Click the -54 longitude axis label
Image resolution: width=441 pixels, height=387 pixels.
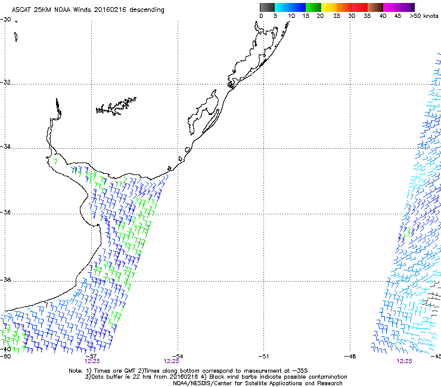[178, 356]
